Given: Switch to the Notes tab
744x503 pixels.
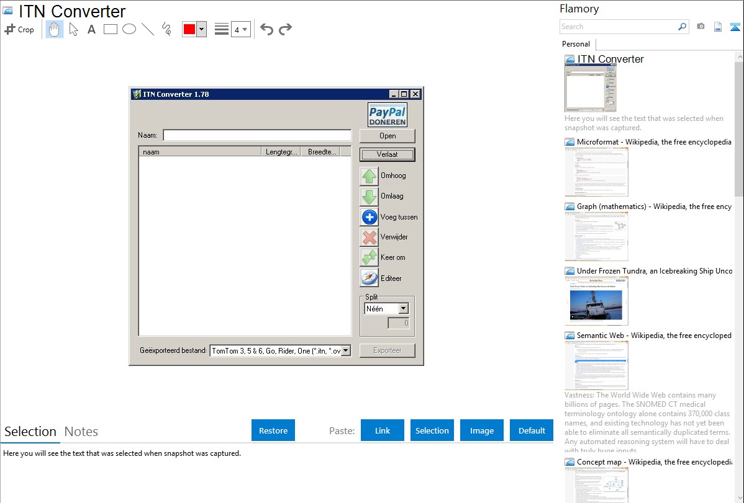Looking at the screenshot, I should pos(81,432).
